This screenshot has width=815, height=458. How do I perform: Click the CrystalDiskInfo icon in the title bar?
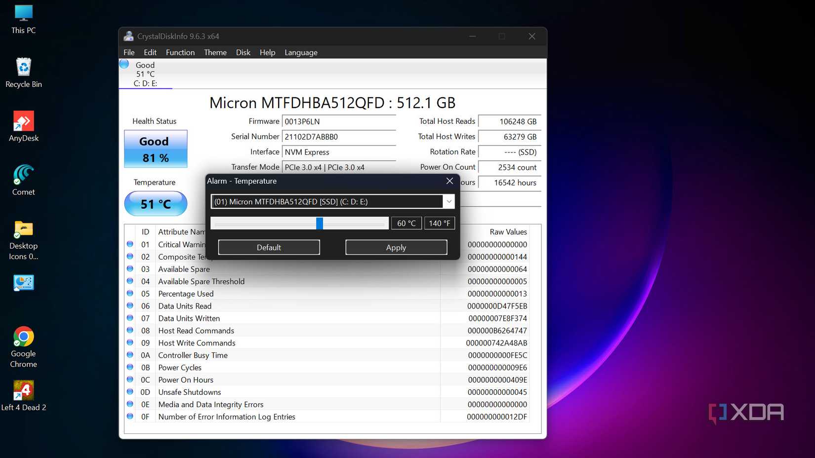pos(128,36)
